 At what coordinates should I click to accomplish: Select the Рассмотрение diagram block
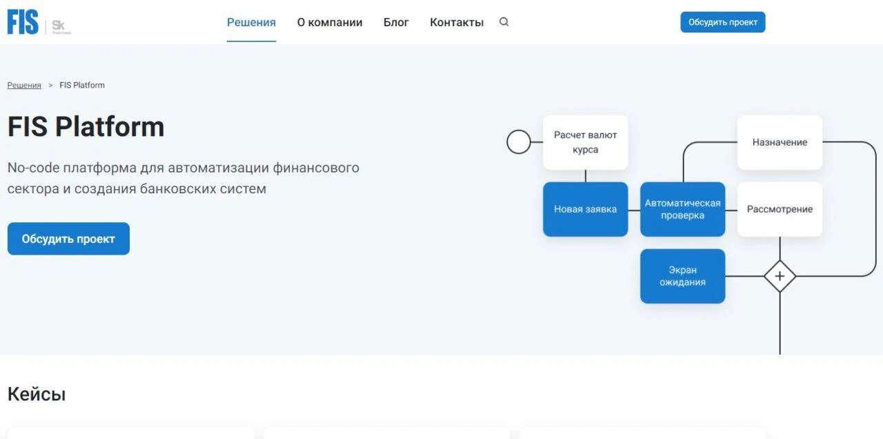780,209
